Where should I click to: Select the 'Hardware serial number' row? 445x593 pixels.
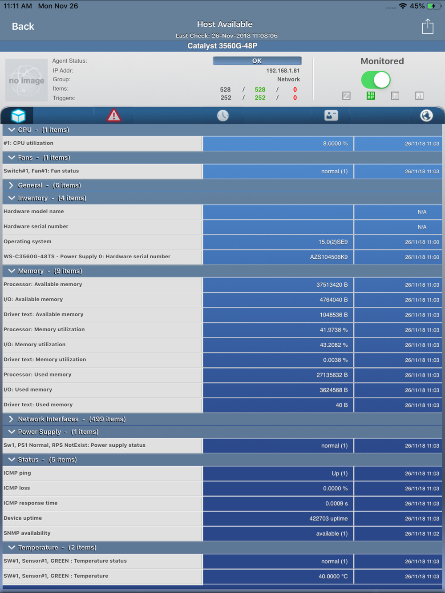(222, 227)
